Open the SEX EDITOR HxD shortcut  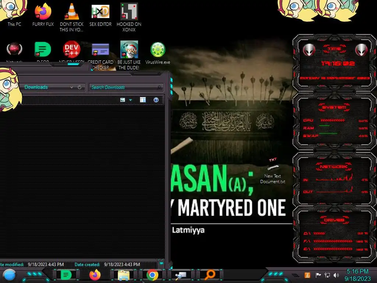(101, 15)
